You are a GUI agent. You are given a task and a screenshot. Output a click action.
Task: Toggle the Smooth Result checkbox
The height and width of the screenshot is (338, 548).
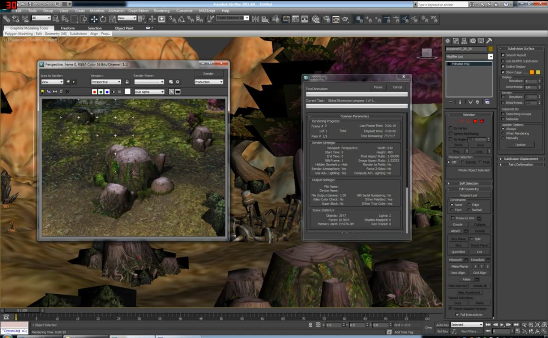pos(503,55)
